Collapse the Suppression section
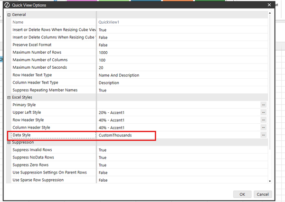This screenshot has width=285, height=202. (9, 142)
